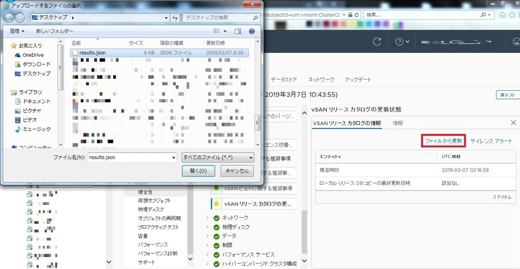Viewport: 520px width, 269px height.
Task: Click the forward arrow in file dialog
Action: coord(20,18)
